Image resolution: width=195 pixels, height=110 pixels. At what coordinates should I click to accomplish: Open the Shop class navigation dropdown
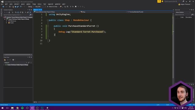click(x=104, y=12)
